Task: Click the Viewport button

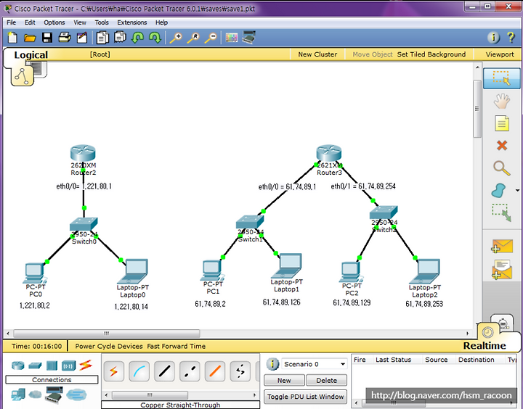Action: tap(500, 54)
